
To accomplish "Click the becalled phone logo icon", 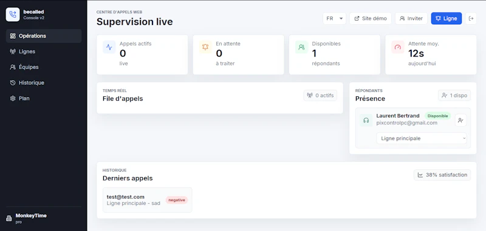I will click(13, 15).
